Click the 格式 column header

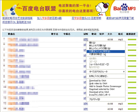[x=120, y=34]
